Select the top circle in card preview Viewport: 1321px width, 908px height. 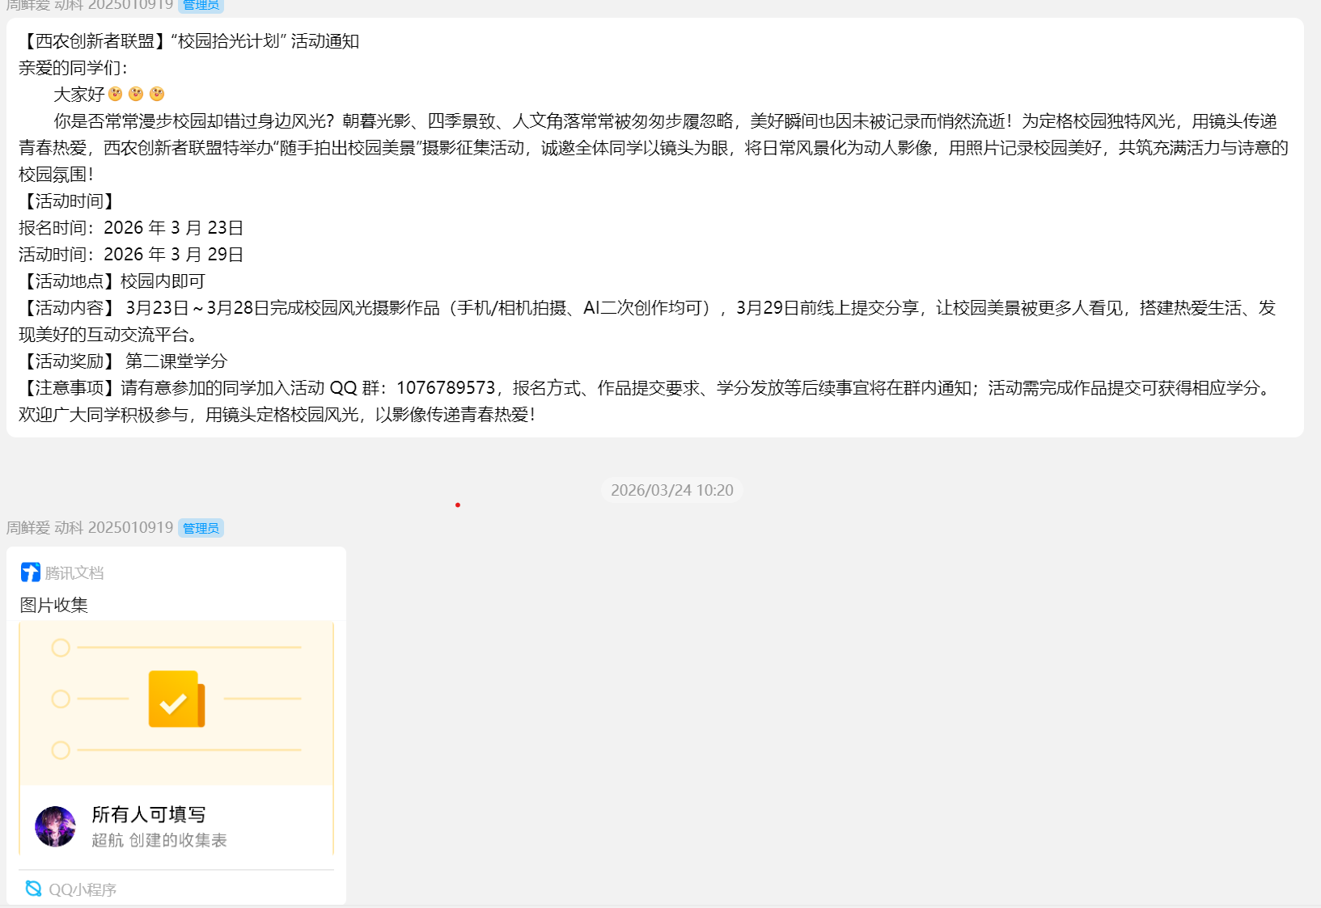[61, 648]
